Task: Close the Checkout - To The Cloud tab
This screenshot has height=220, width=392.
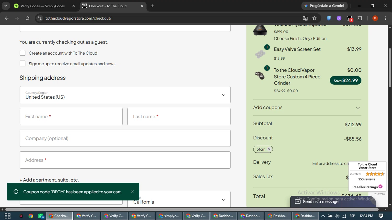Action: click(x=142, y=6)
